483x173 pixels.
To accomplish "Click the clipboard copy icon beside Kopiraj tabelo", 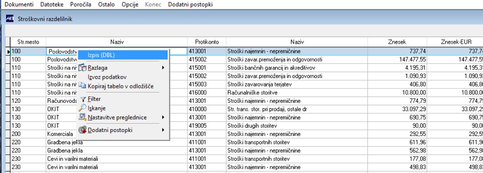I will pyautogui.click(x=83, y=86).
